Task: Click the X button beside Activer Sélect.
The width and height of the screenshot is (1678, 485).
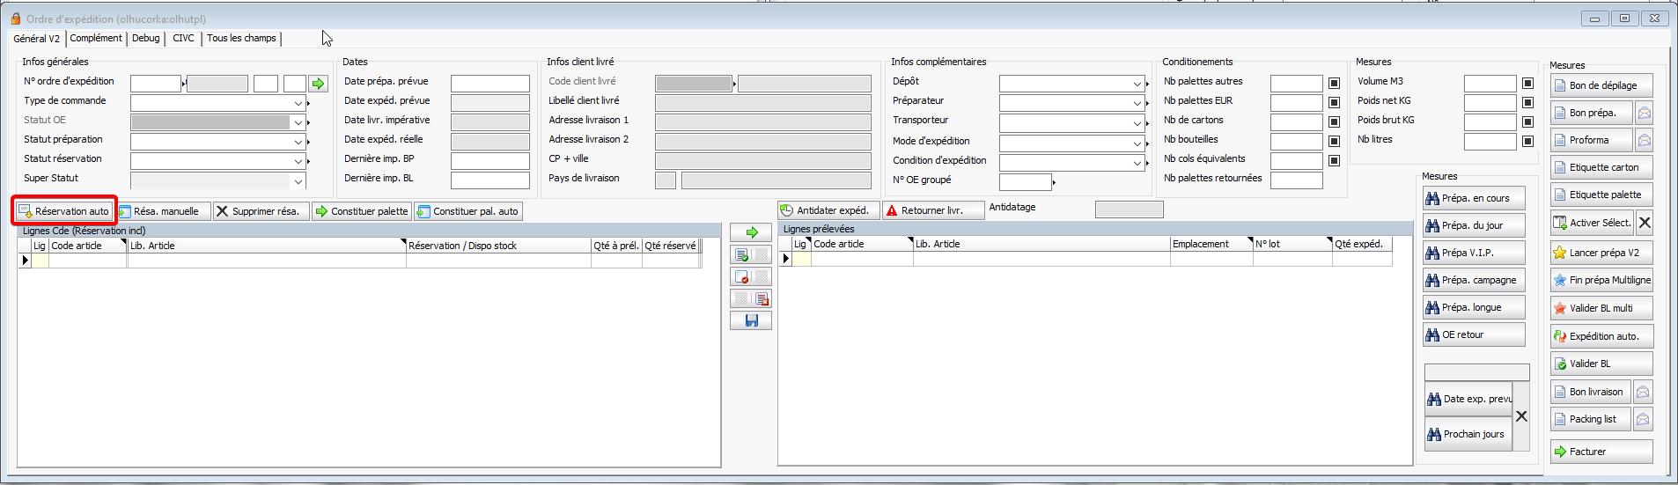Action: (1645, 223)
